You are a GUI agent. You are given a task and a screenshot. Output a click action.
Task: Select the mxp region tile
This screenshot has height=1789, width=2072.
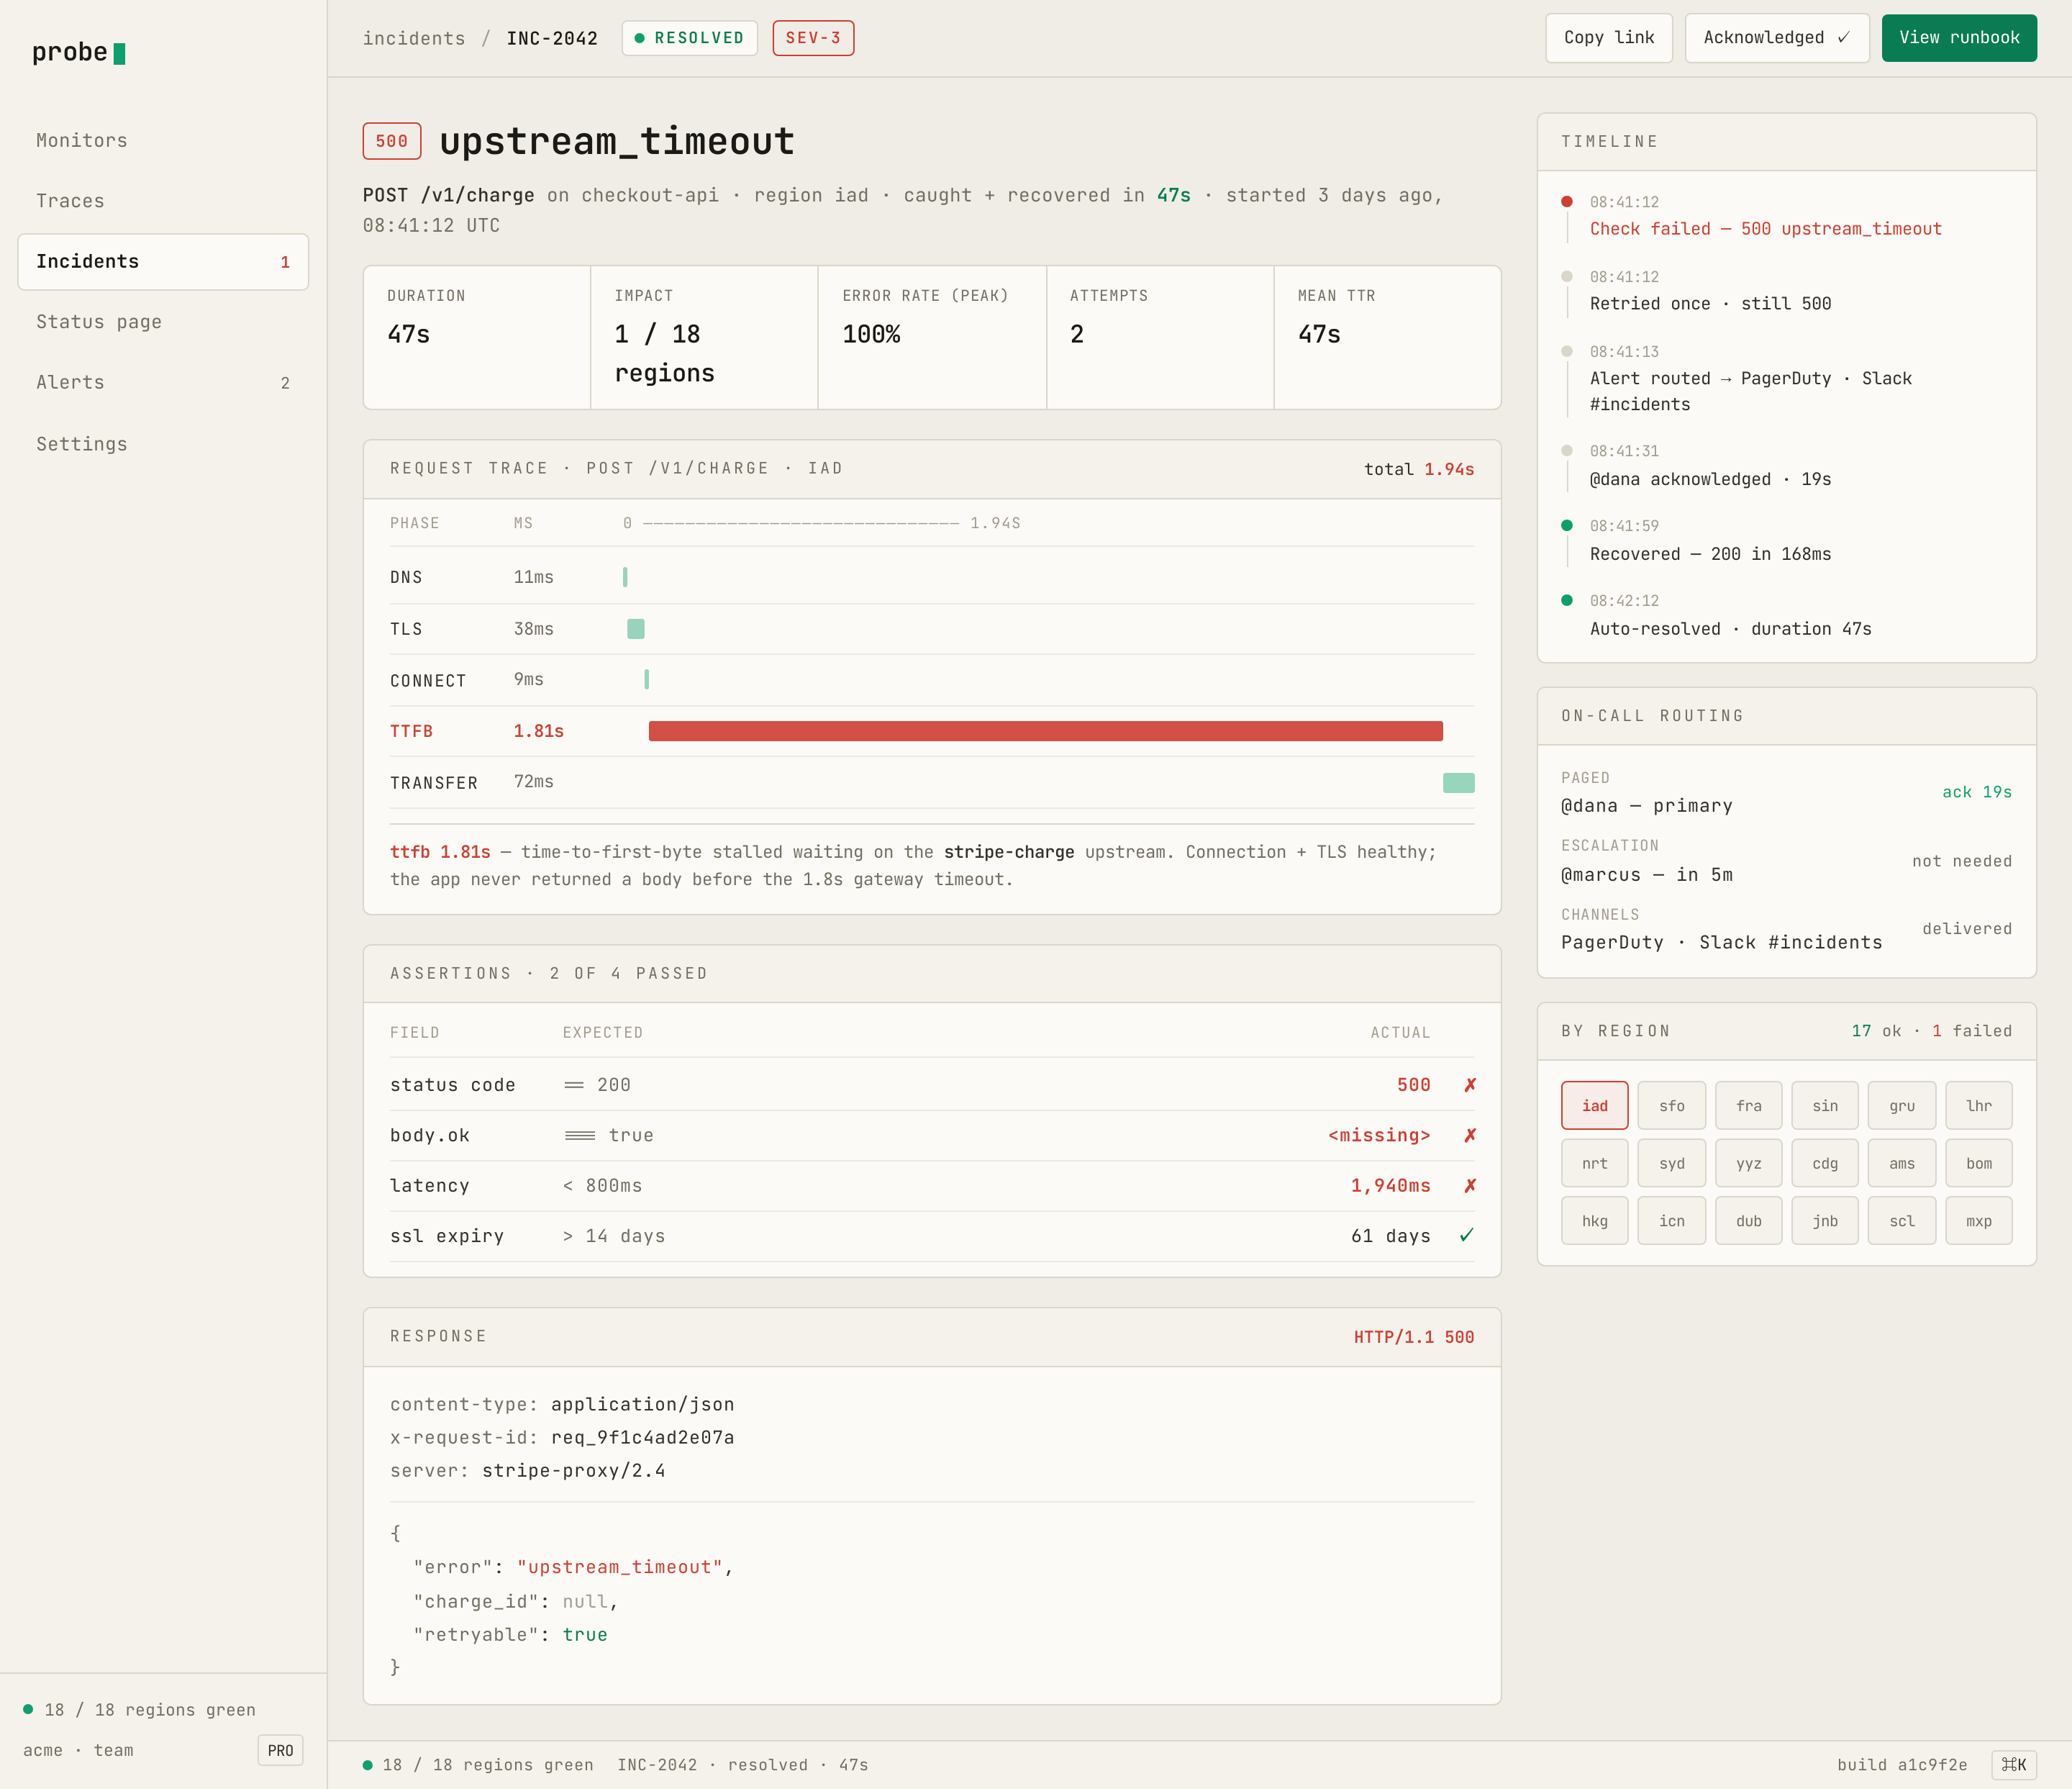point(1978,1220)
